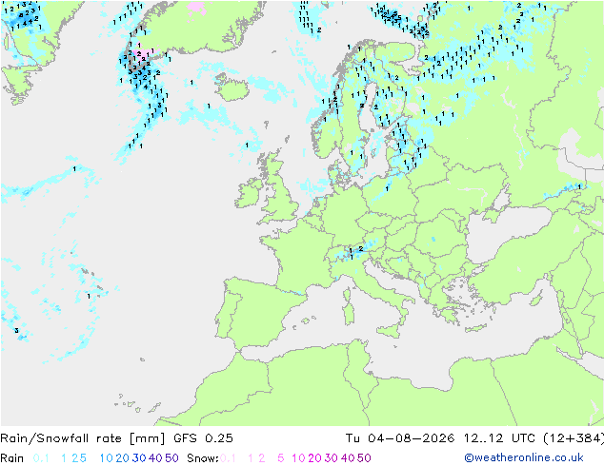Click the date 'Tu 04-08-2026'

[399, 438]
